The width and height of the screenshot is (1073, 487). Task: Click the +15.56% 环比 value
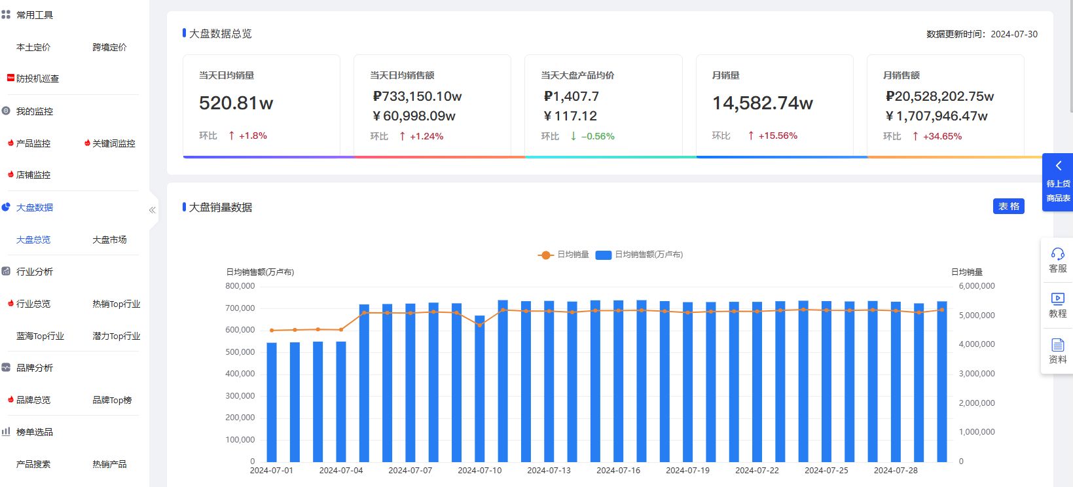[x=778, y=135]
